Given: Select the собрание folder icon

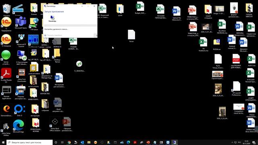Looking at the screenshot, I should (45, 105).
